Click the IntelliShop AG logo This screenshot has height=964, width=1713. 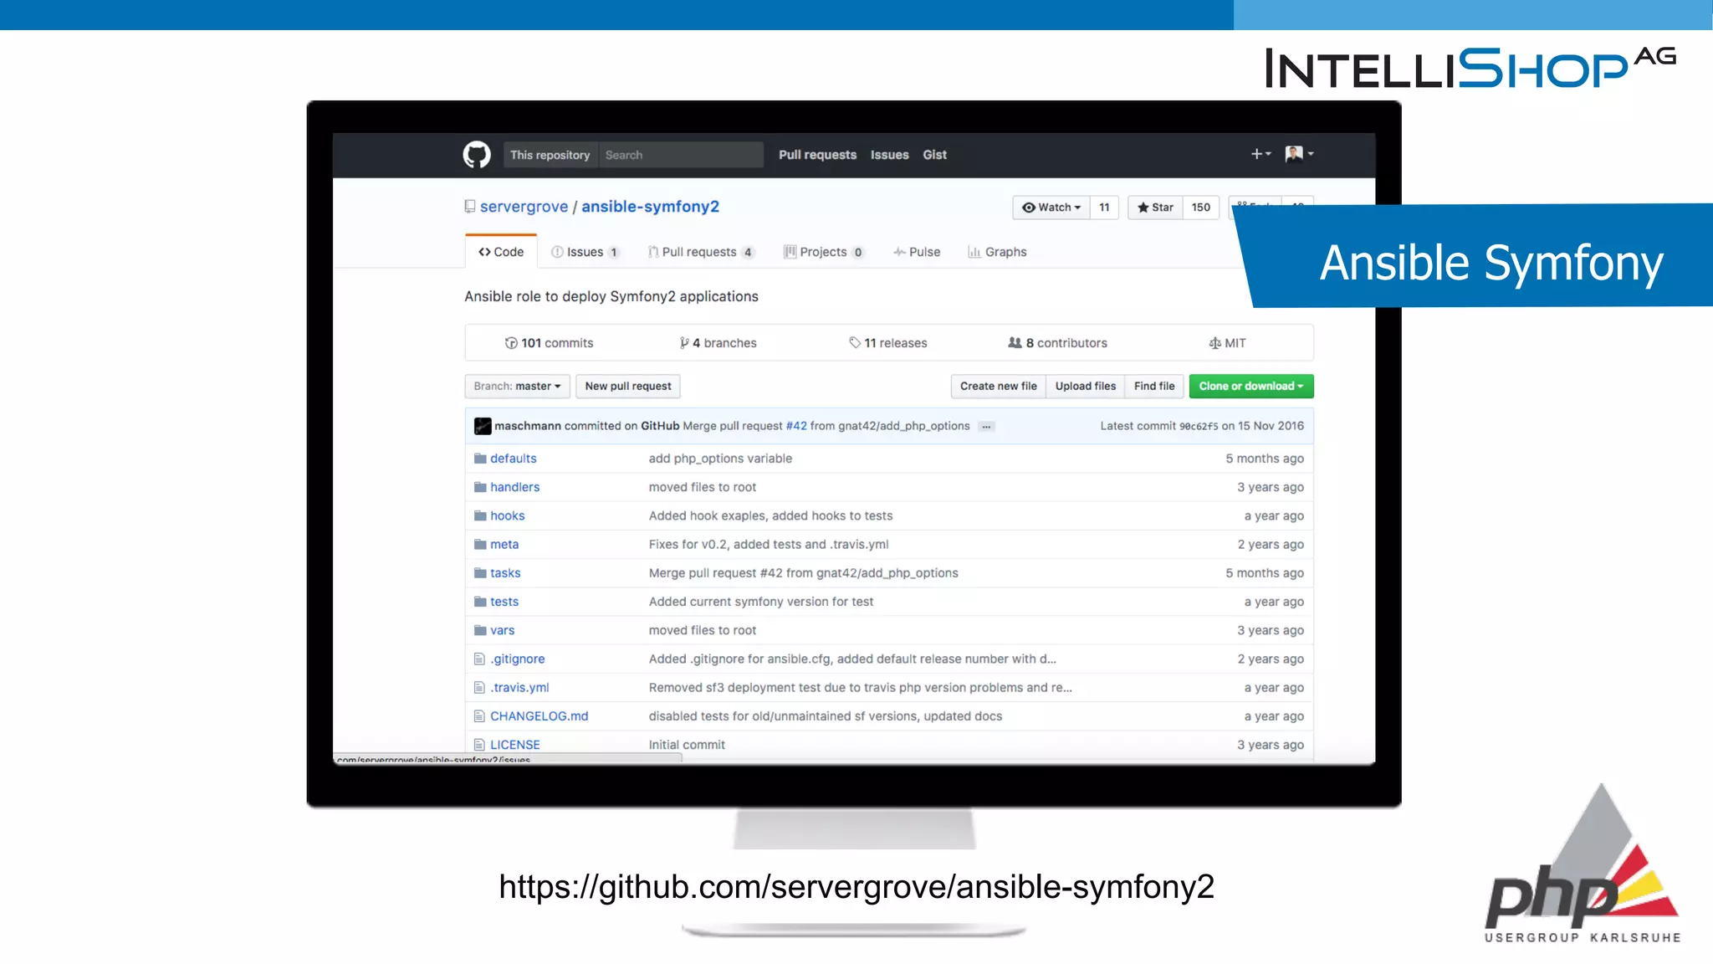coord(1470,67)
